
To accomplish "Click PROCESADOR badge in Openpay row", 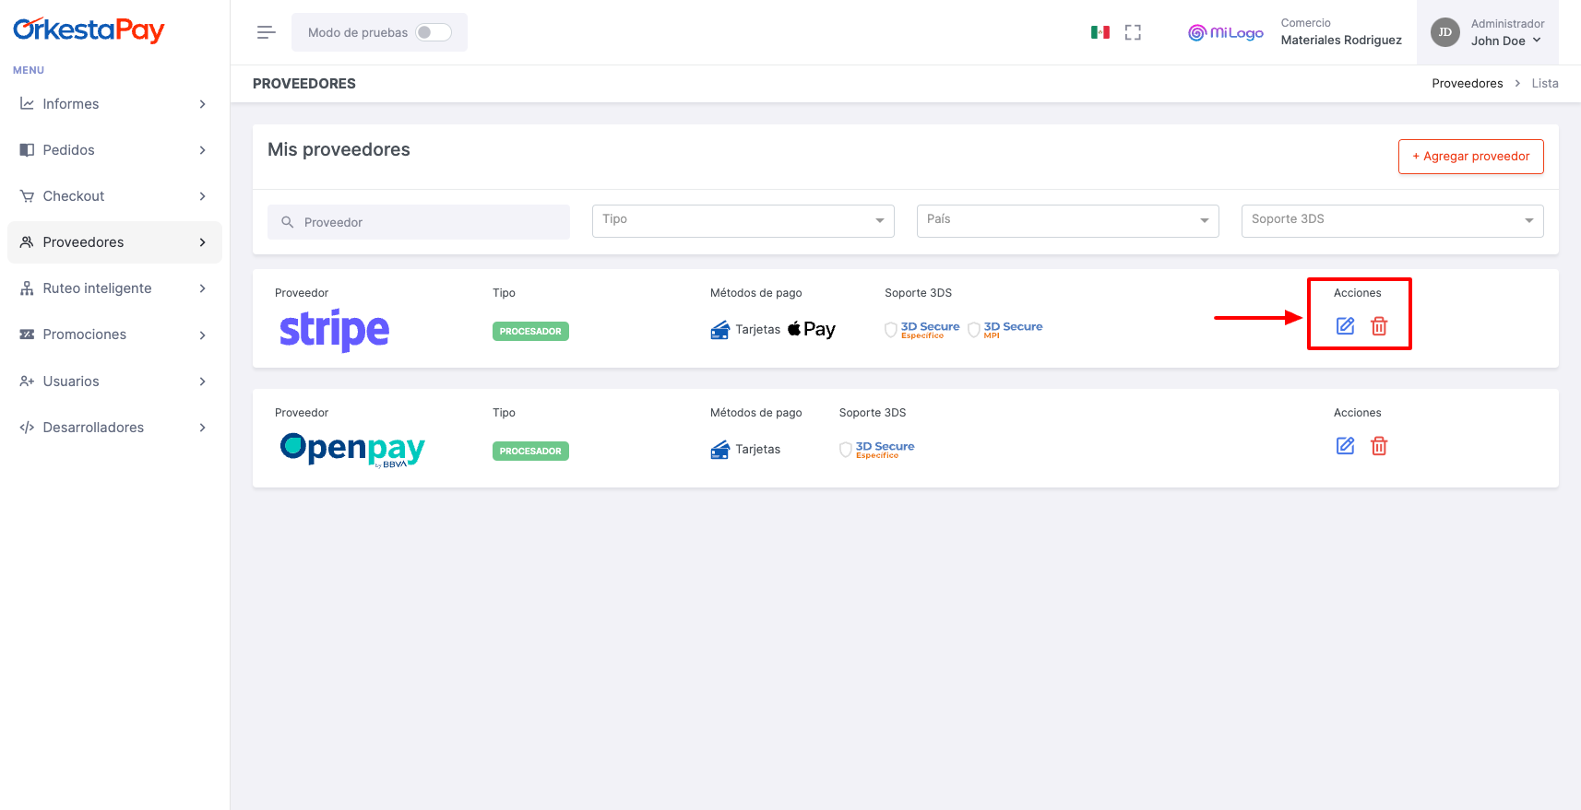I will (530, 452).
